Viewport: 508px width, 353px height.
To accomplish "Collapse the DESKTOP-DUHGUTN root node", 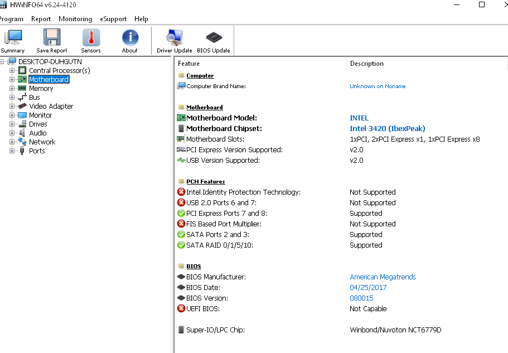I will (x=2, y=61).
